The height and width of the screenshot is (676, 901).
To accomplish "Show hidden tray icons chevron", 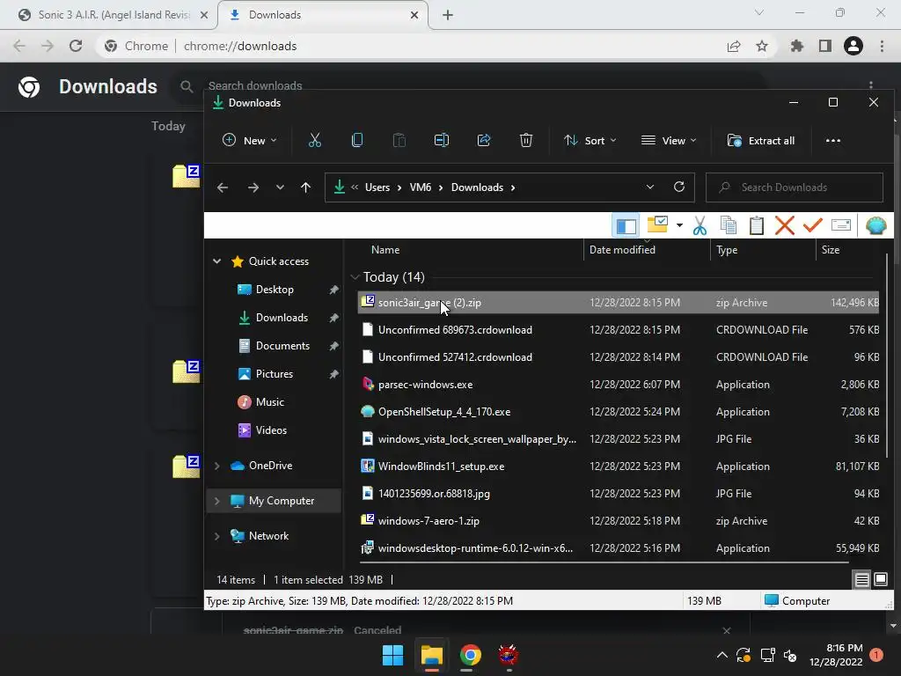I will [722, 655].
